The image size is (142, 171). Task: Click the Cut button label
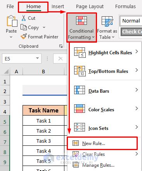pyautogui.click(x=32, y=18)
